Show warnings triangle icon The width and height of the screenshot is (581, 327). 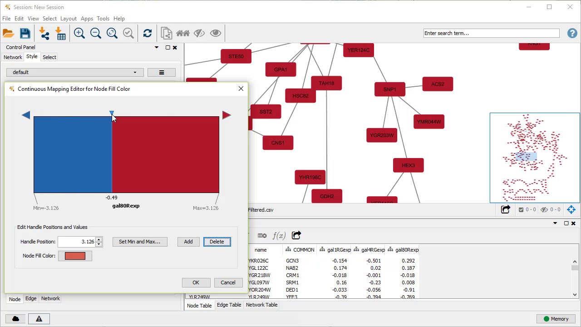point(39,319)
